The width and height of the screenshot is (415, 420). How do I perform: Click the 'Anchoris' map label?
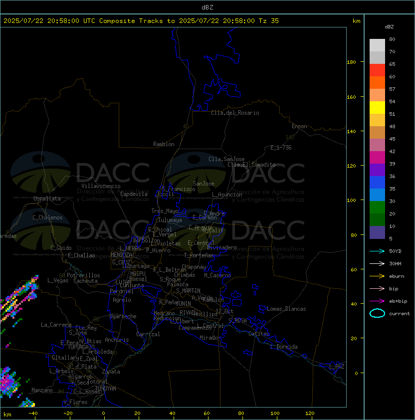117,340
